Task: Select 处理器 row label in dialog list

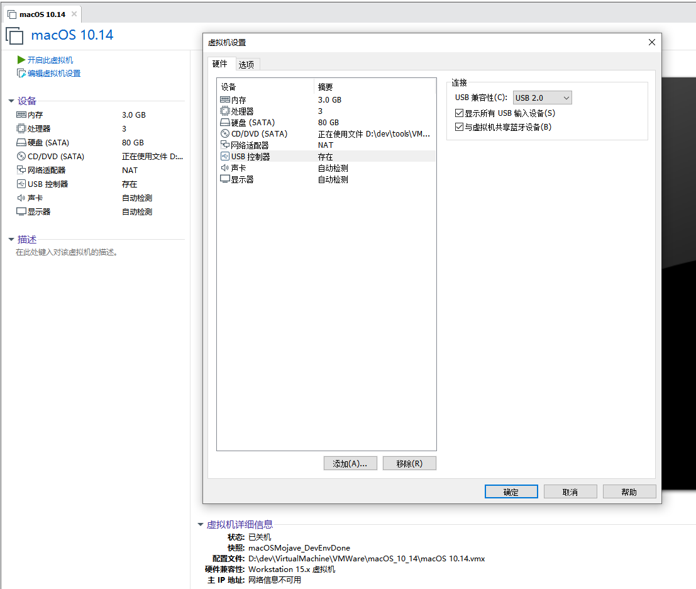Action: 242,111
